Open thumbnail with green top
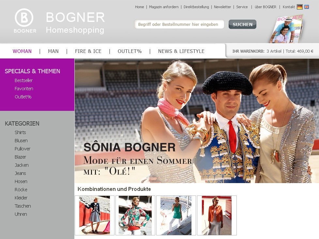 click(176, 215)
